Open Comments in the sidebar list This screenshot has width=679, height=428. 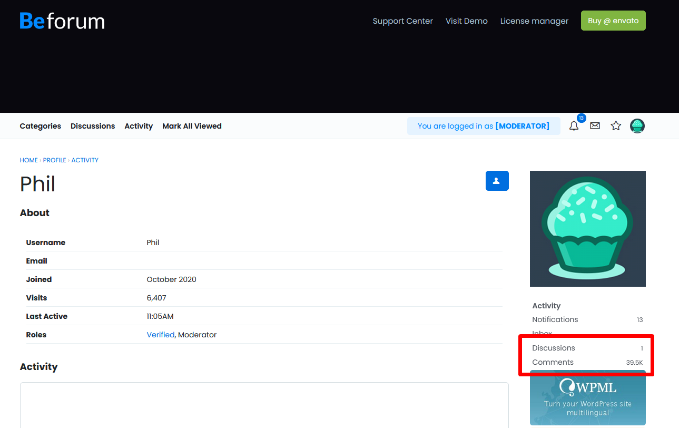coord(553,362)
